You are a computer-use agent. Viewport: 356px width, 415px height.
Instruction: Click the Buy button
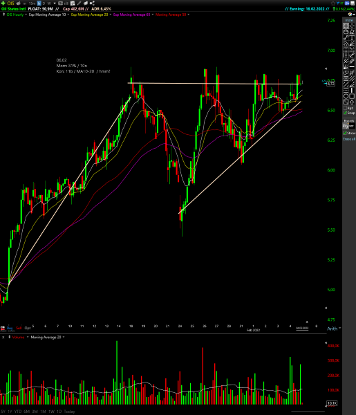point(10,328)
